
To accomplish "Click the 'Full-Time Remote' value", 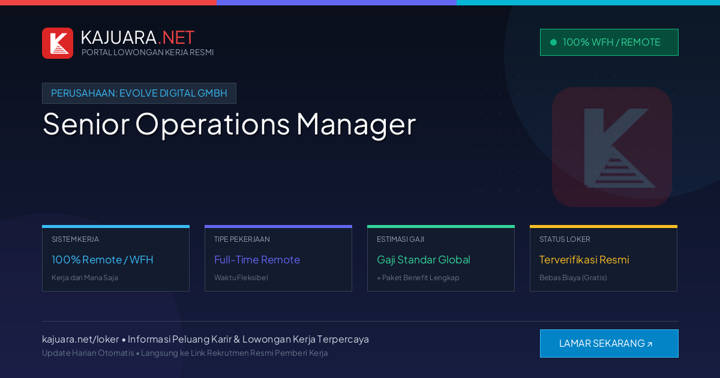I will click(257, 260).
